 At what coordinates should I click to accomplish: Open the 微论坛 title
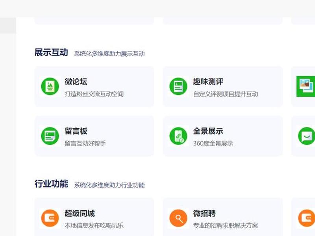76,81
